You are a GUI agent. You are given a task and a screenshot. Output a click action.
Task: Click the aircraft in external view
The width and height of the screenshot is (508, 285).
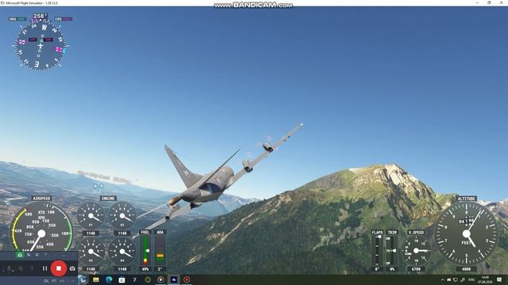point(217,181)
